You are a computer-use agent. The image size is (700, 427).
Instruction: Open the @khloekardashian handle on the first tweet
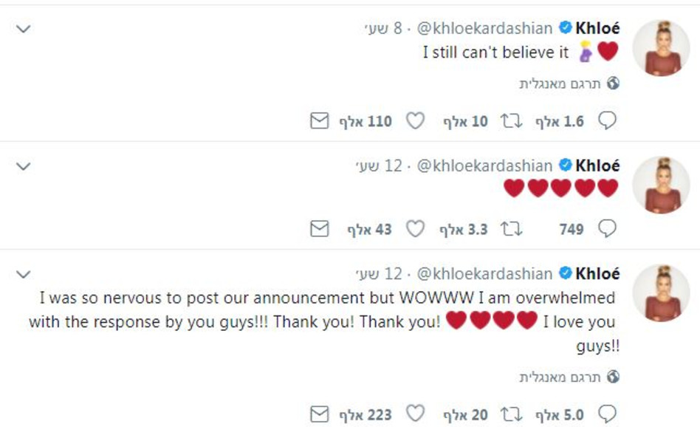click(x=484, y=29)
